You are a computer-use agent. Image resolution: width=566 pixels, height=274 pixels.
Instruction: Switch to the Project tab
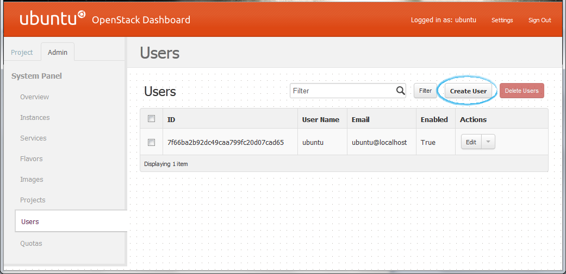[22, 52]
